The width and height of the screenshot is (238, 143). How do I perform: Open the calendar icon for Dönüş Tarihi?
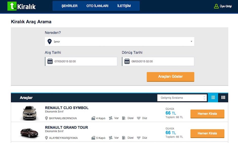coord(127,61)
